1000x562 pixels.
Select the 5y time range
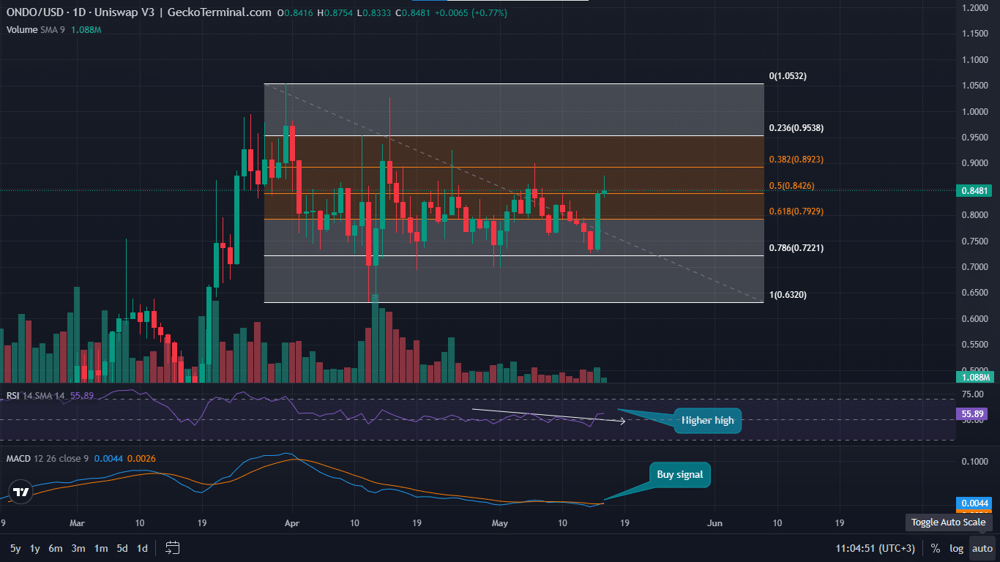pyautogui.click(x=15, y=548)
